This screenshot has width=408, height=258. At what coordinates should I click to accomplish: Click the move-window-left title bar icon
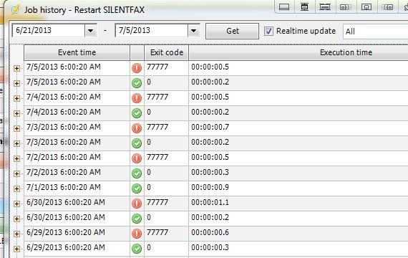(346, 6)
